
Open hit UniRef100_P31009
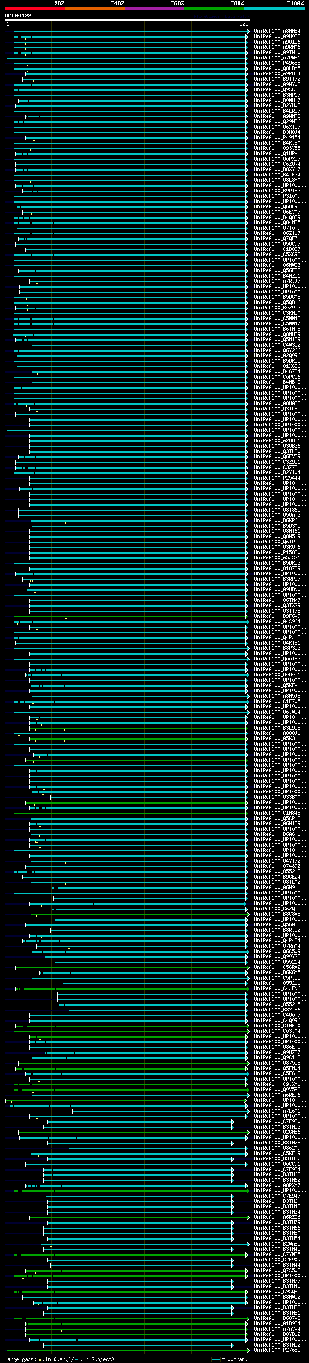[x=277, y=196]
